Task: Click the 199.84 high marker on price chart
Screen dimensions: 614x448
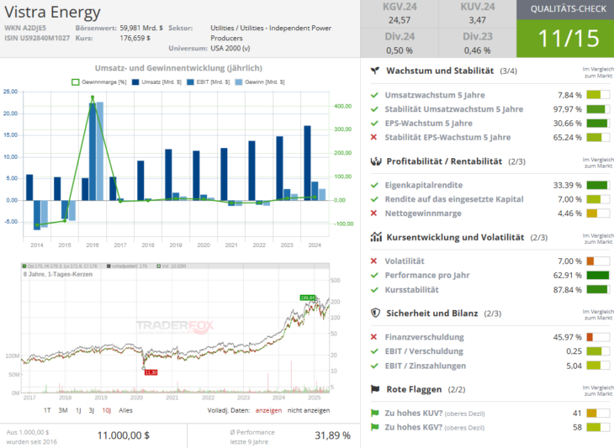Action: click(x=308, y=298)
